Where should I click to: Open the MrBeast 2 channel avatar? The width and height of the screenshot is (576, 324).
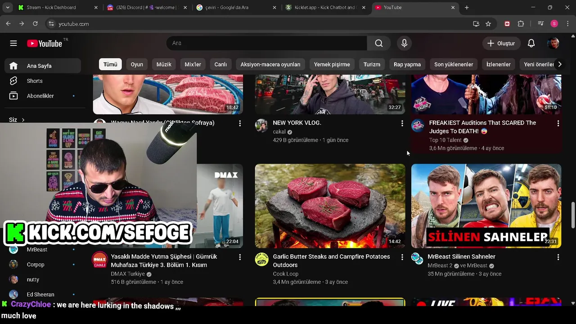tap(418, 259)
